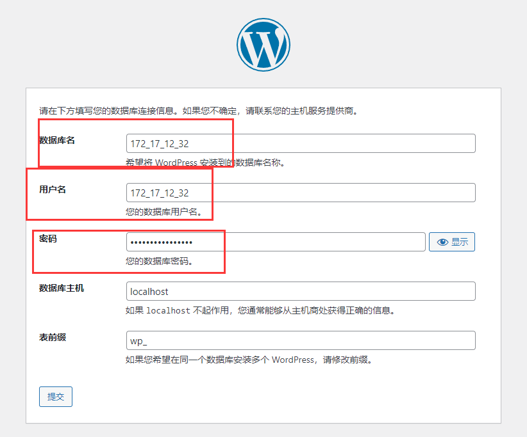Click the 密码 label
527x437 pixels.
[x=47, y=239]
